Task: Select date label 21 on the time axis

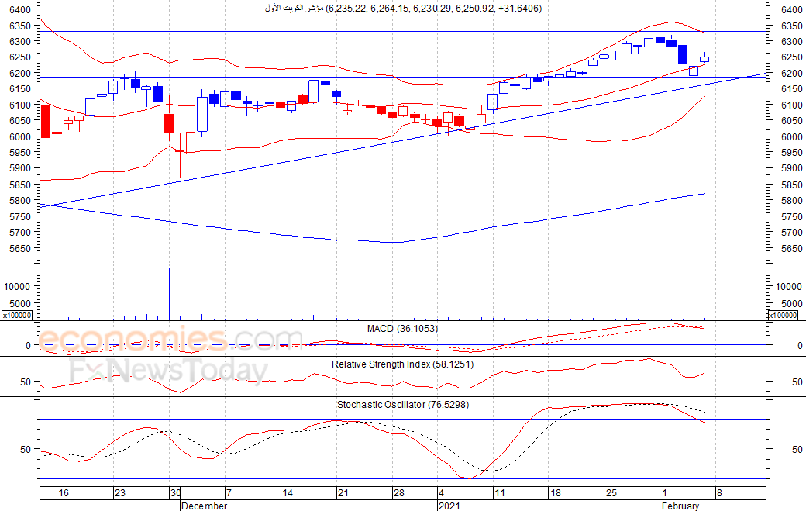Action: [x=343, y=493]
